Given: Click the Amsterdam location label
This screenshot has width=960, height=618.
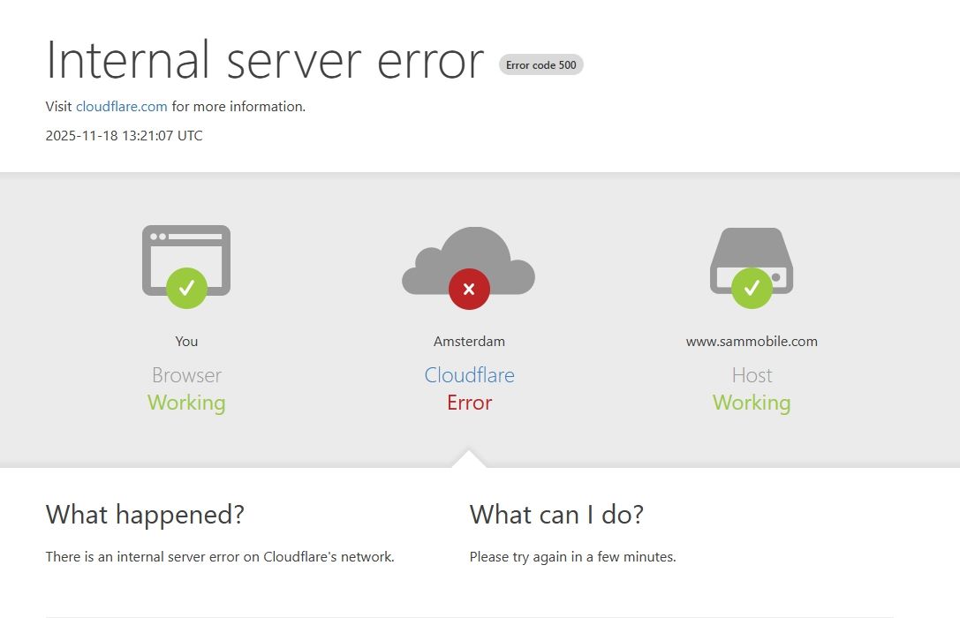Looking at the screenshot, I should tap(469, 342).
